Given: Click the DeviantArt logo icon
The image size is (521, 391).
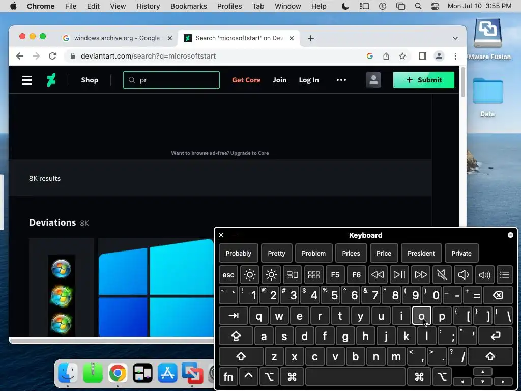Looking at the screenshot, I should tap(51, 80).
